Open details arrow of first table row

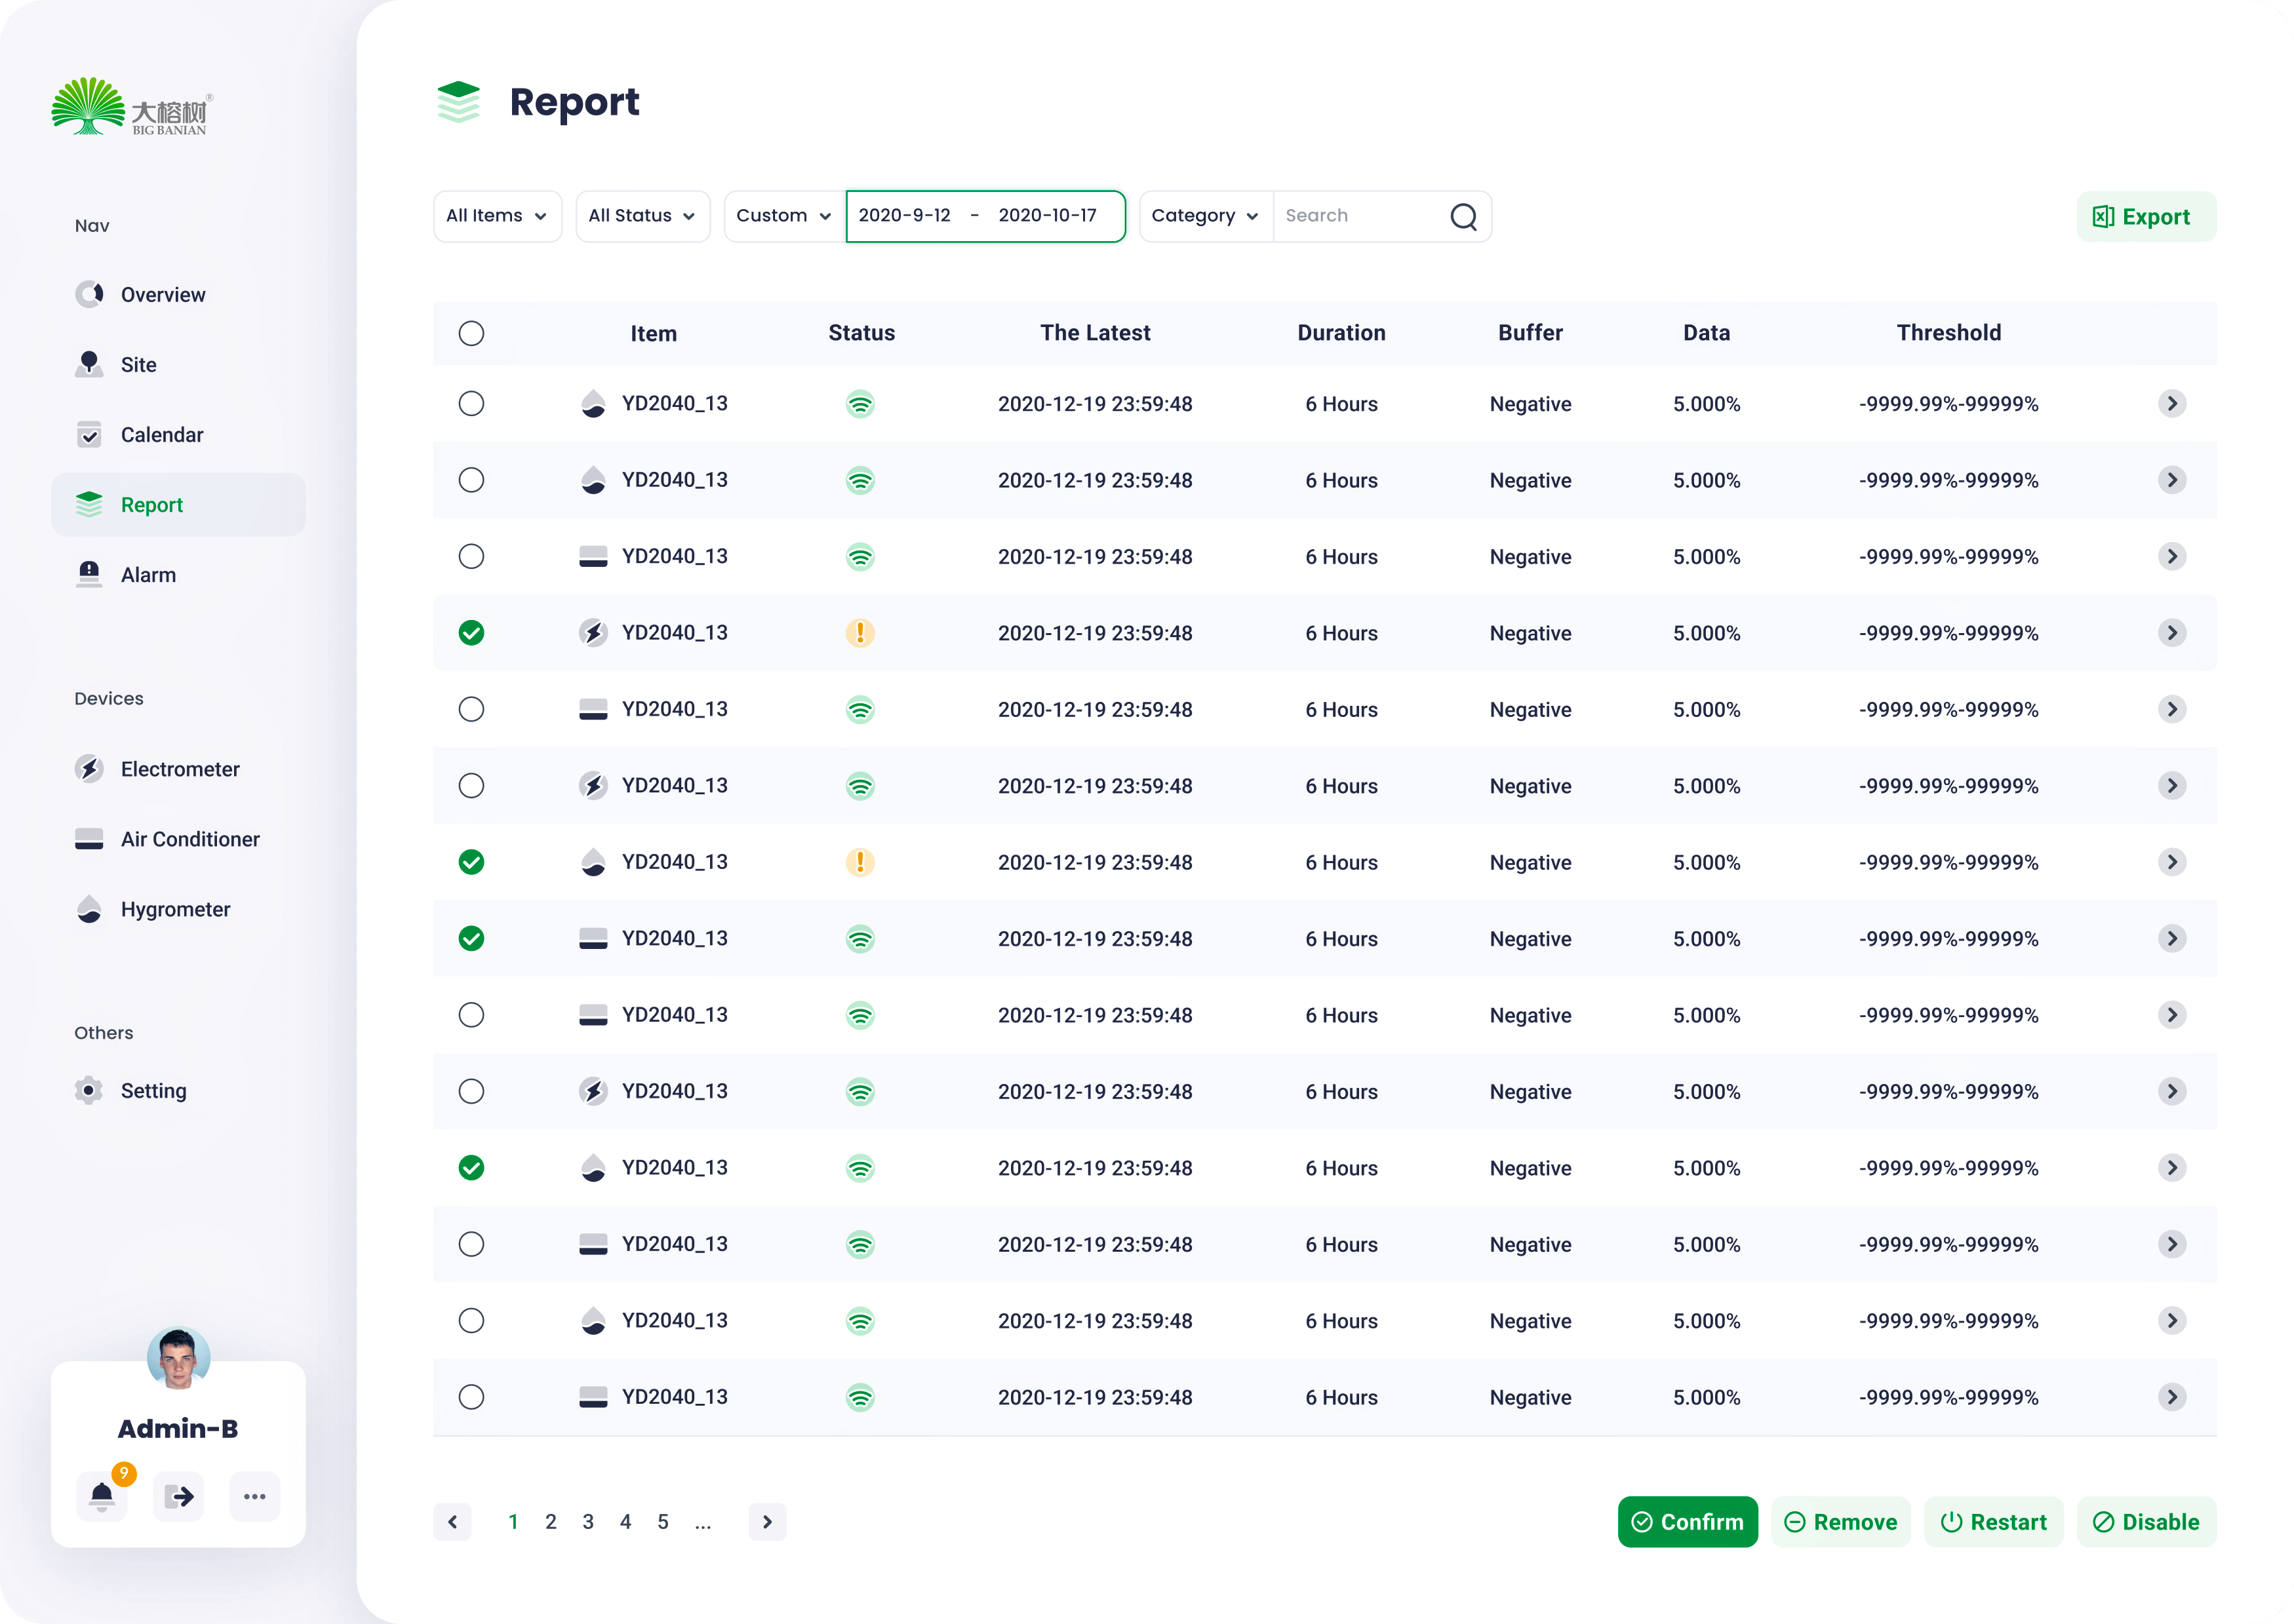pyautogui.click(x=2171, y=404)
